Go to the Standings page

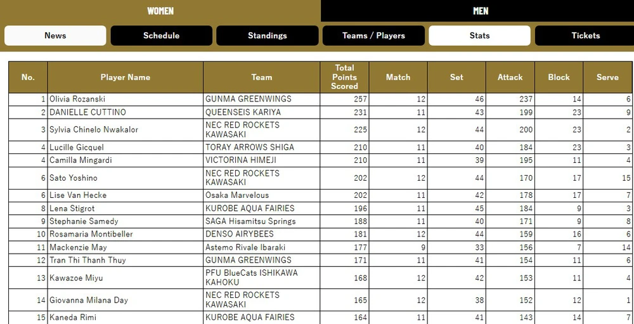(x=267, y=36)
